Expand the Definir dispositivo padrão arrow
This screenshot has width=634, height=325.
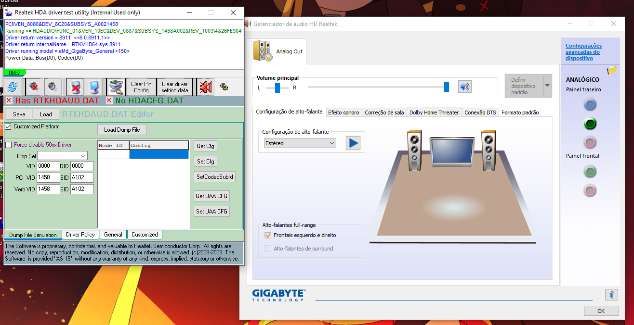coord(547,86)
